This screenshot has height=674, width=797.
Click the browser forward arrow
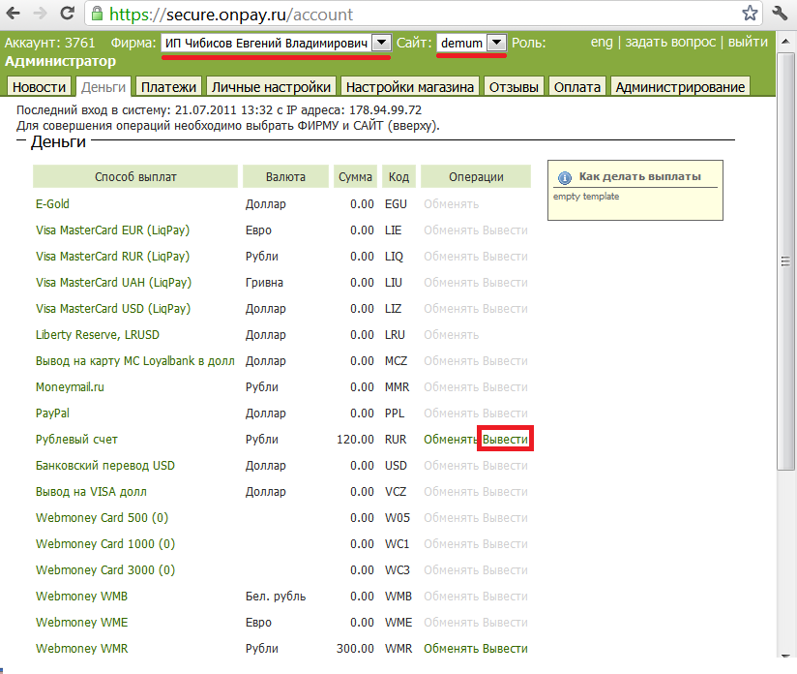click(40, 15)
